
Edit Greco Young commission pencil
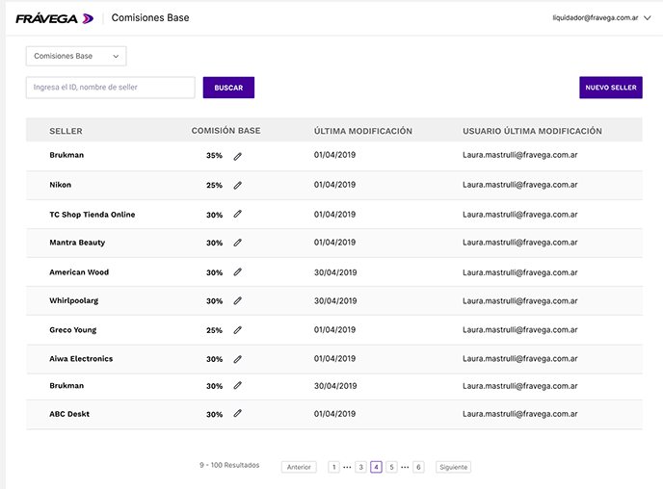[x=238, y=330]
